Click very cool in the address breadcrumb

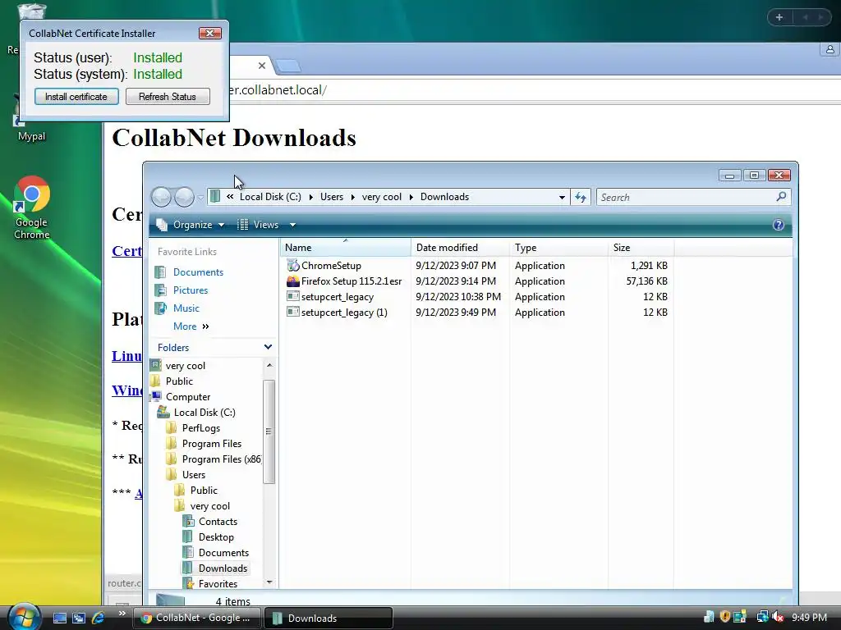(x=381, y=197)
